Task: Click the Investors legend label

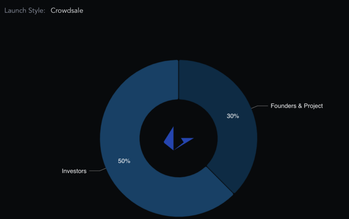Action: click(x=74, y=171)
